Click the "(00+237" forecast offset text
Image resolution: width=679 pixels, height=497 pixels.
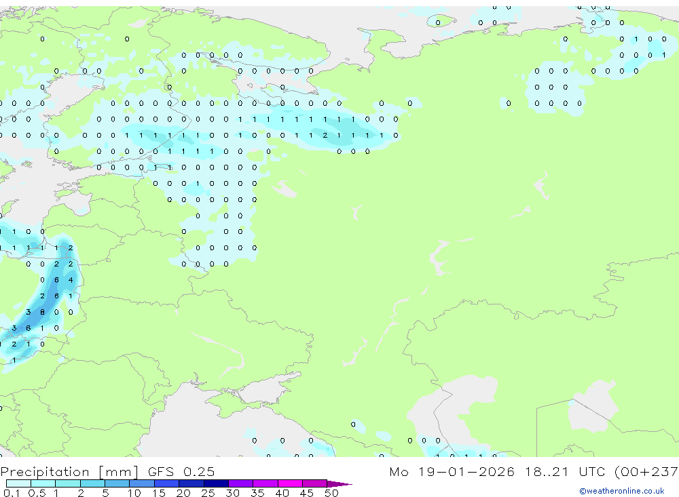pos(646,471)
